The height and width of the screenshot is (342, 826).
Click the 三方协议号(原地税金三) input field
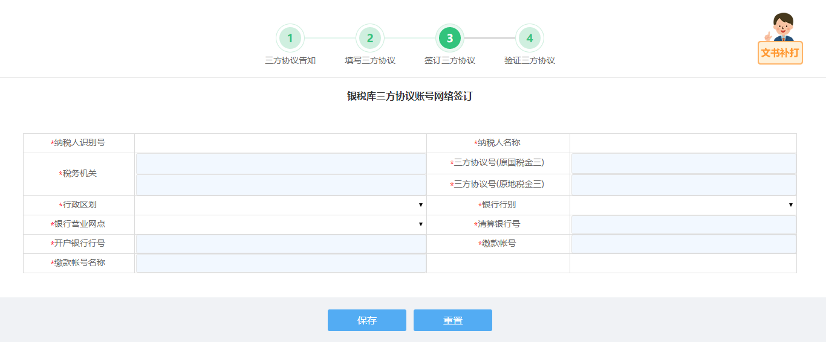point(683,185)
